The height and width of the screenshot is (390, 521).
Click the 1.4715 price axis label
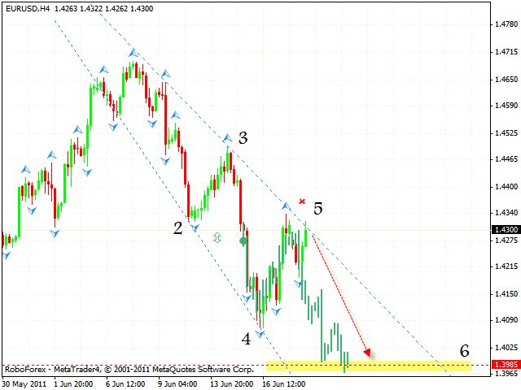pos(506,52)
